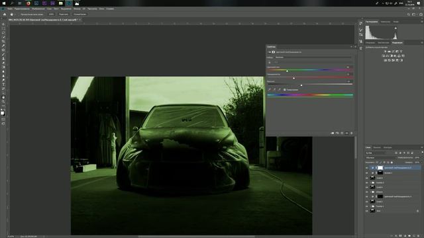Hide the Группа 1 layer group
Screen dimensions: 424x238
pyautogui.click(x=366, y=206)
